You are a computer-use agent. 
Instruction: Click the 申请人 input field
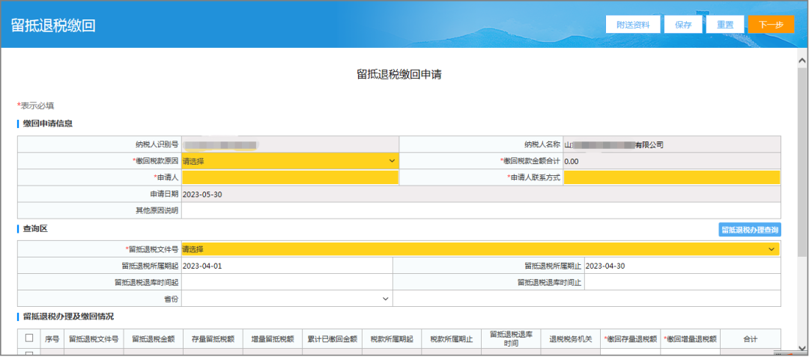[x=290, y=177]
